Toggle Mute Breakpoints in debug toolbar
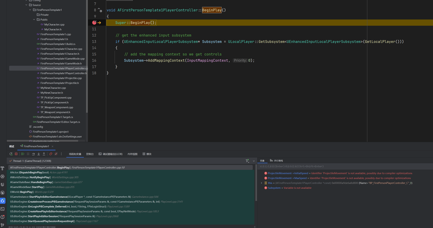This screenshot has width=433, height=228. [56, 154]
